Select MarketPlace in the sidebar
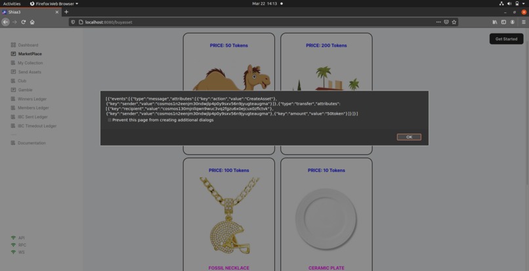This screenshot has width=529, height=271. pyautogui.click(x=30, y=54)
